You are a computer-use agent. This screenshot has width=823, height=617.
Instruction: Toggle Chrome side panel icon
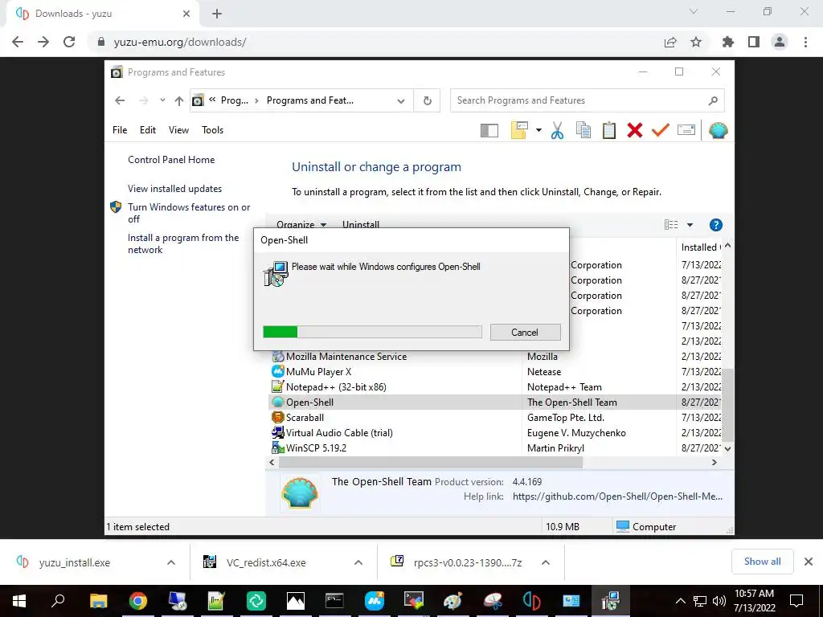coord(754,42)
